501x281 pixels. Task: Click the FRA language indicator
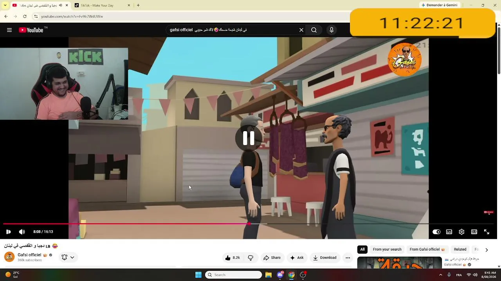coord(459,275)
